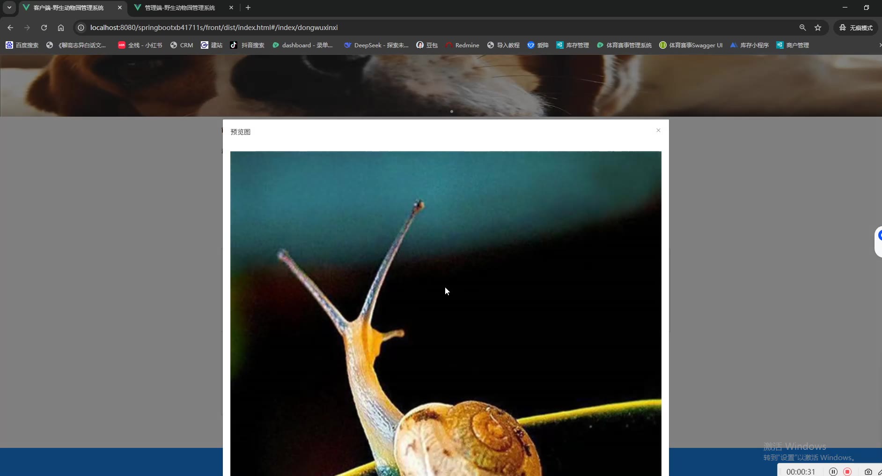Open a new browser tab
The height and width of the screenshot is (476, 882).
[248, 7]
